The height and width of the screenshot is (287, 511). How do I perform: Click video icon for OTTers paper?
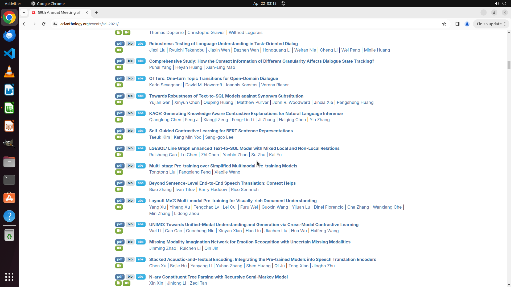tap(119, 85)
